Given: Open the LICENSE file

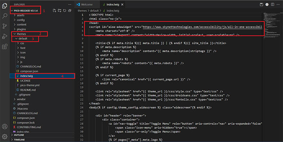Looking at the screenshot, I should click(25, 81).
